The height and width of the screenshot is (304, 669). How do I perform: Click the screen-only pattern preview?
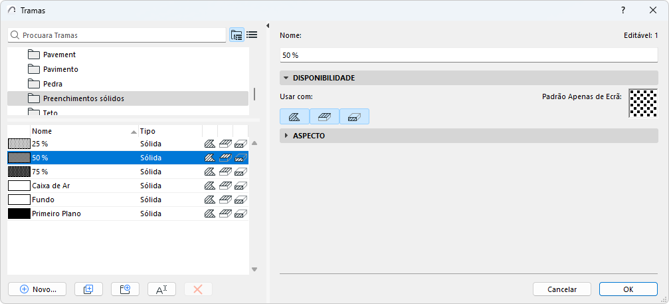(x=643, y=103)
